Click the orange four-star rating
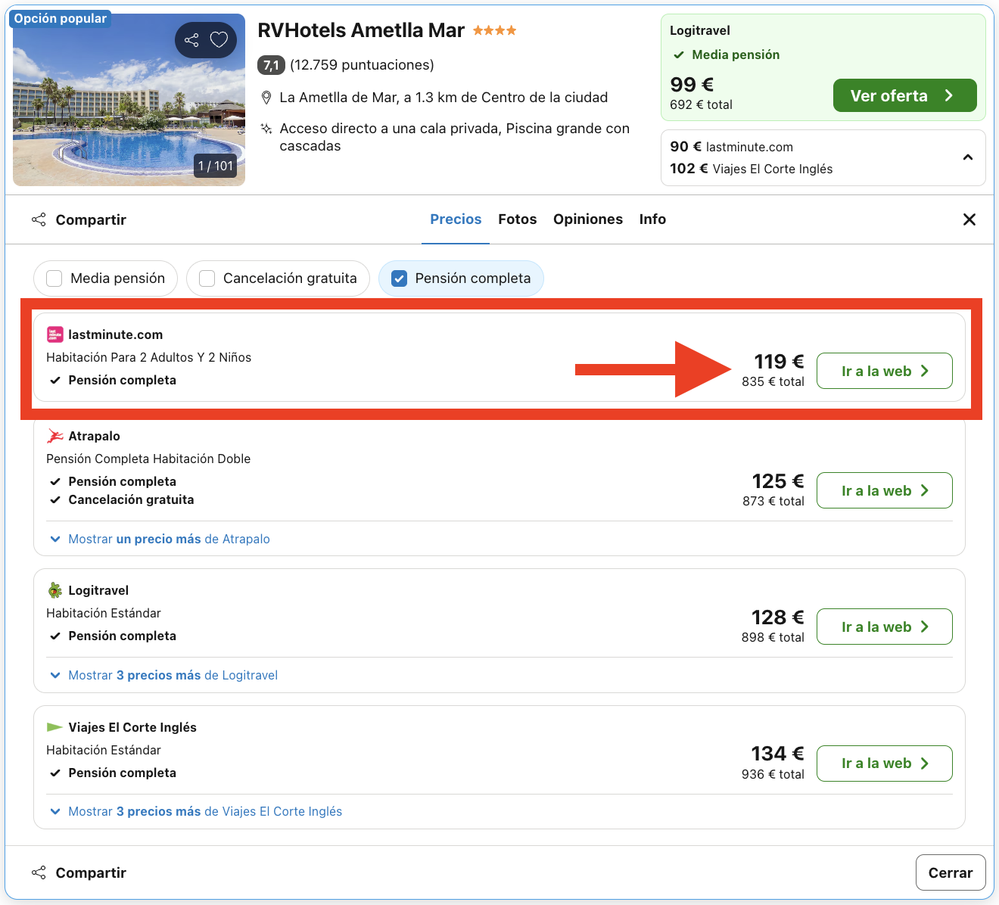The height and width of the screenshot is (905, 999). coord(494,30)
